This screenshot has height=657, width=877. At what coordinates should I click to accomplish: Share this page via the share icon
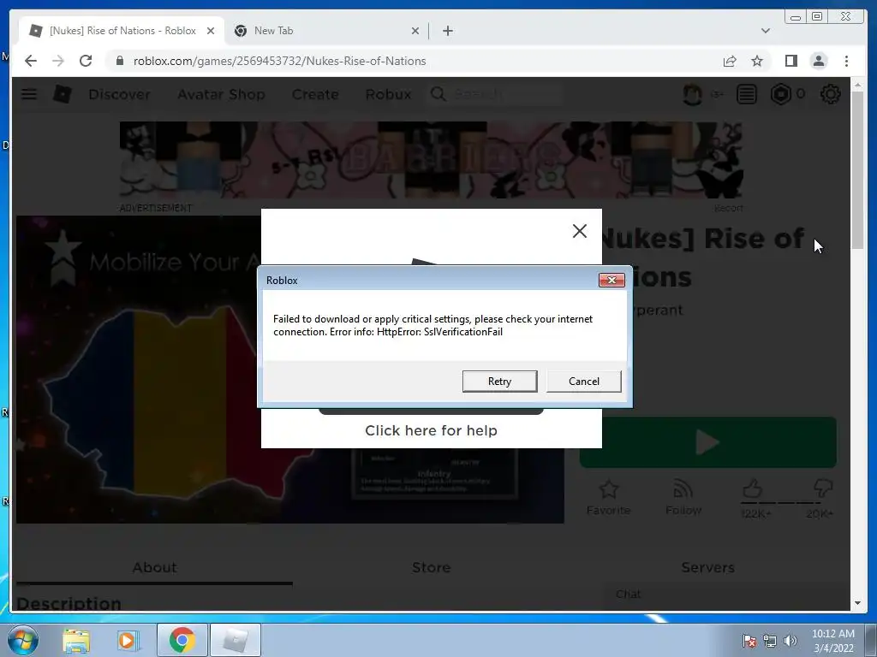730,61
